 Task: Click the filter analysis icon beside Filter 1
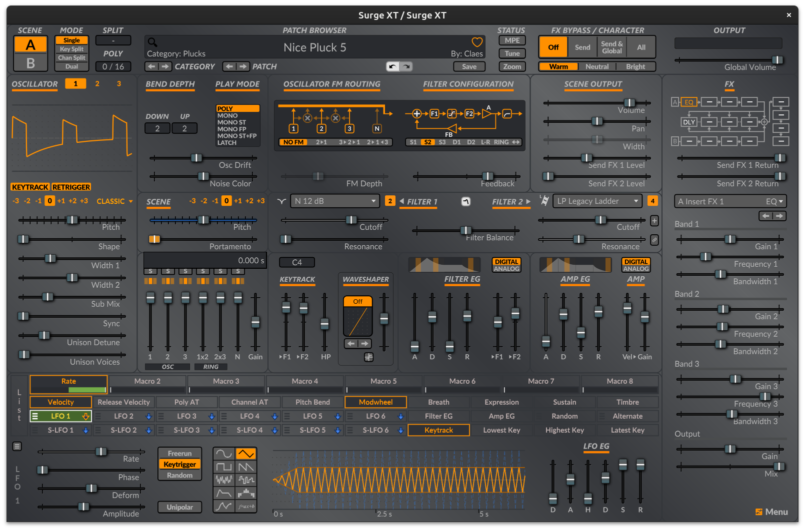pyautogui.click(x=465, y=201)
